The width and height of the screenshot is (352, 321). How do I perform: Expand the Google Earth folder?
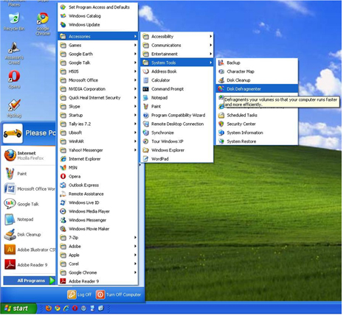(97, 54)
